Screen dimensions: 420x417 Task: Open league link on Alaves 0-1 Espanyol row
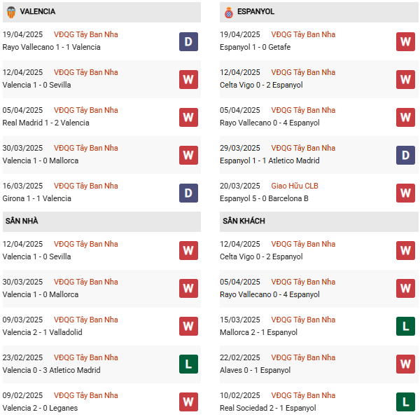pyautogui.click(x=303, y=357)
